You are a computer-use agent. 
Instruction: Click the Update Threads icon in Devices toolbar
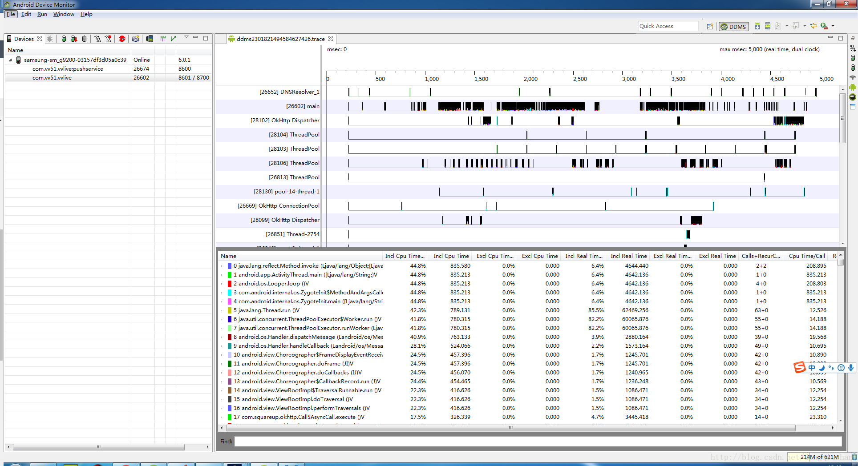pos(97,39)
